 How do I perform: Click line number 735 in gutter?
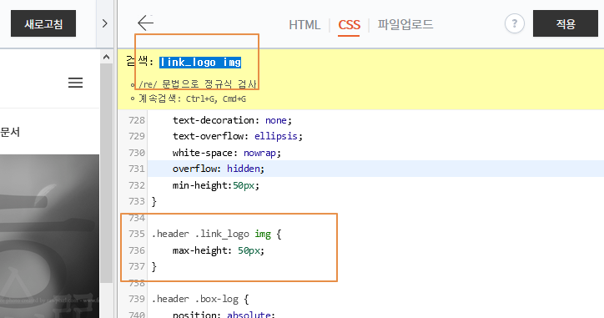[x=137, y=234]
